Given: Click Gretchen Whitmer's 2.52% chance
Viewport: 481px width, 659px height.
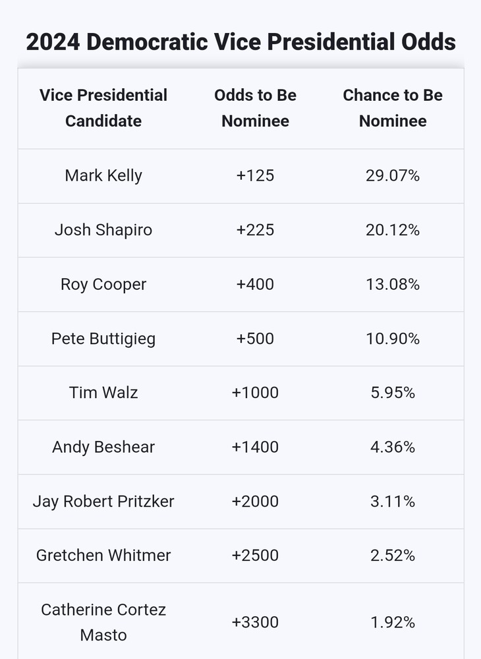Looking at the screenshot, I should 393,555.
